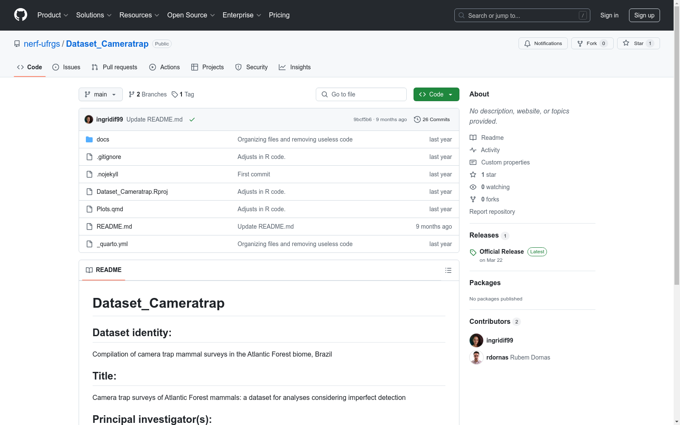This screenshot has height=425, width=680.
Task: Click the 9bcf5b6 commit hash
Action: pyautogui.click(x=363, y=119)
